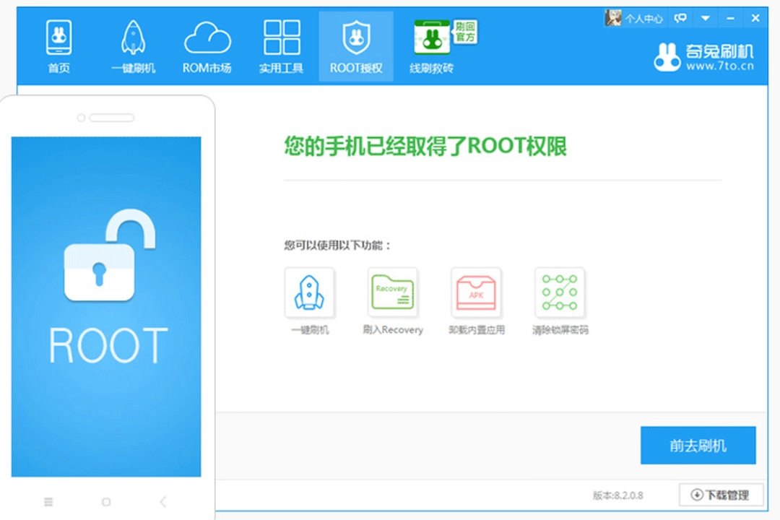Select the 首页 home icon

[x=58, y=45]
